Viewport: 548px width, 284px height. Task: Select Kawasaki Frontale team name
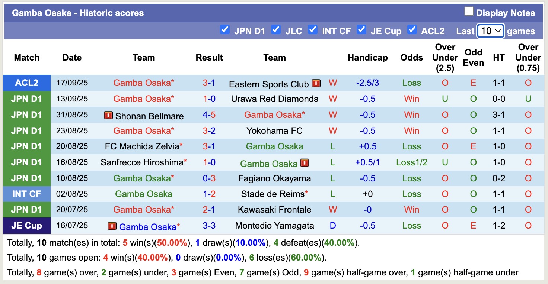274,210
